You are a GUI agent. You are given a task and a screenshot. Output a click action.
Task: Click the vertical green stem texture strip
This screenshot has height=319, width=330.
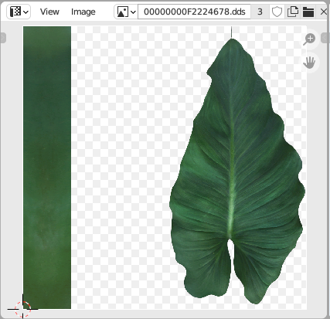(47, 168)
